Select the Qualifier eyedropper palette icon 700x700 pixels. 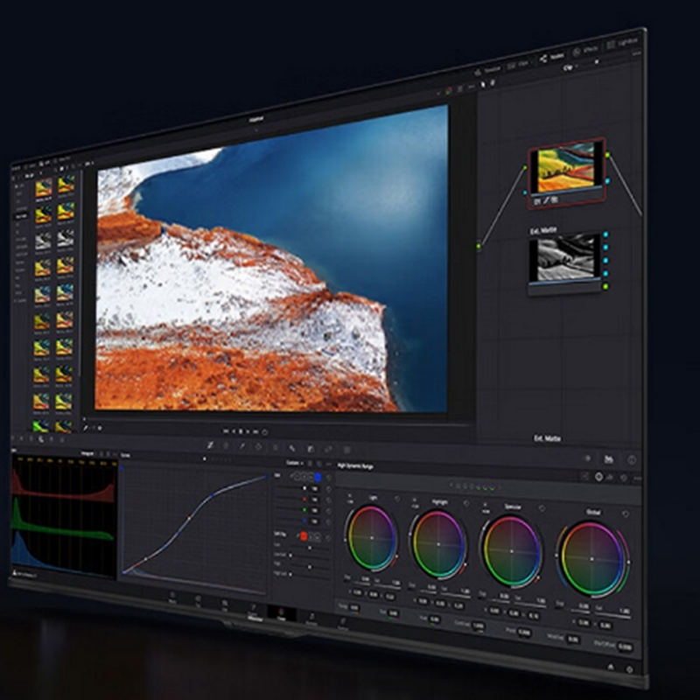point(242,446)
